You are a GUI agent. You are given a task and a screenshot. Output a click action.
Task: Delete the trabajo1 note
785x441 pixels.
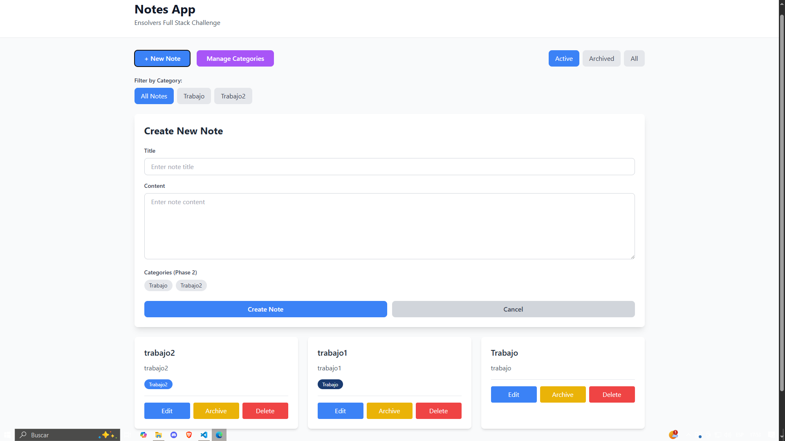coord(439,411)
